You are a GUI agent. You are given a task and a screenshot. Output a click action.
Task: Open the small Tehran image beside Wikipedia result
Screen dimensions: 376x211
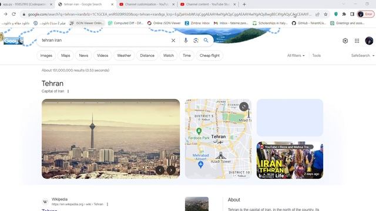197,204
